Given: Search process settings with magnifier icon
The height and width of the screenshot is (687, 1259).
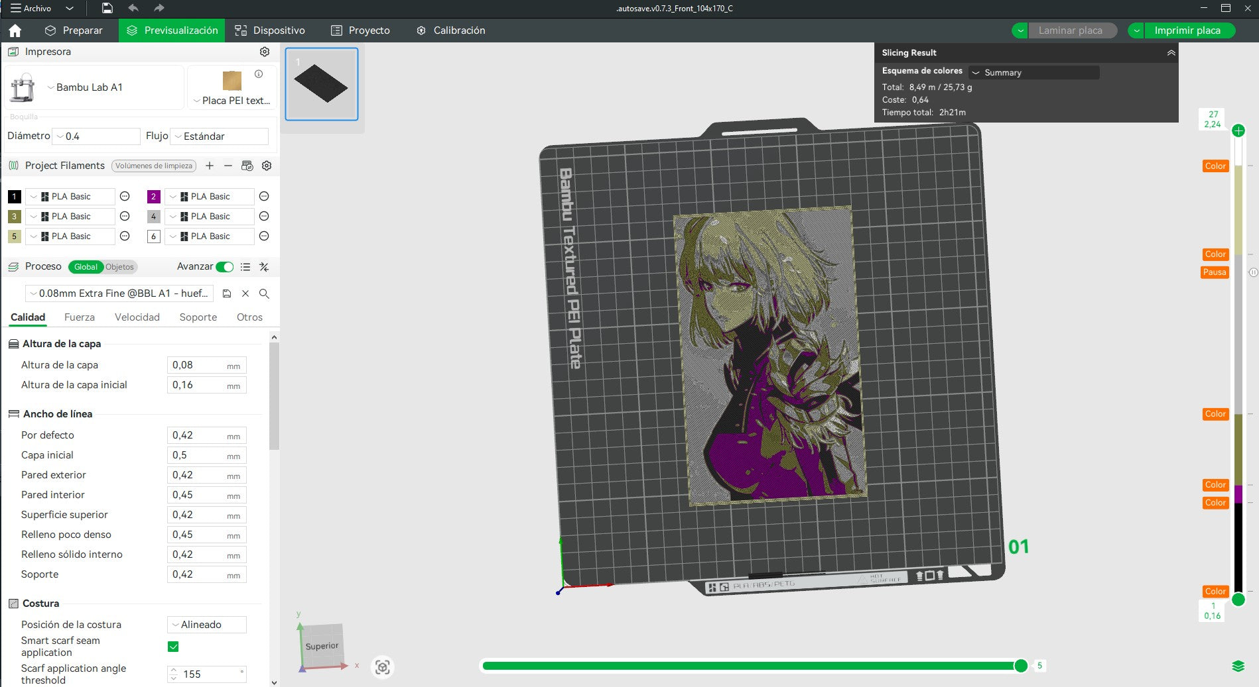Looking at the screenshot, I should click(264, 293).
